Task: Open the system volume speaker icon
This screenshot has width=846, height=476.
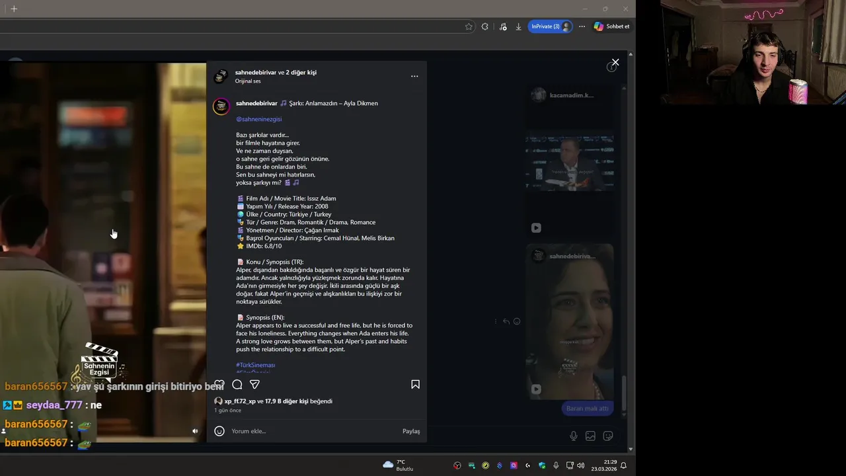Action: (580, 465)
